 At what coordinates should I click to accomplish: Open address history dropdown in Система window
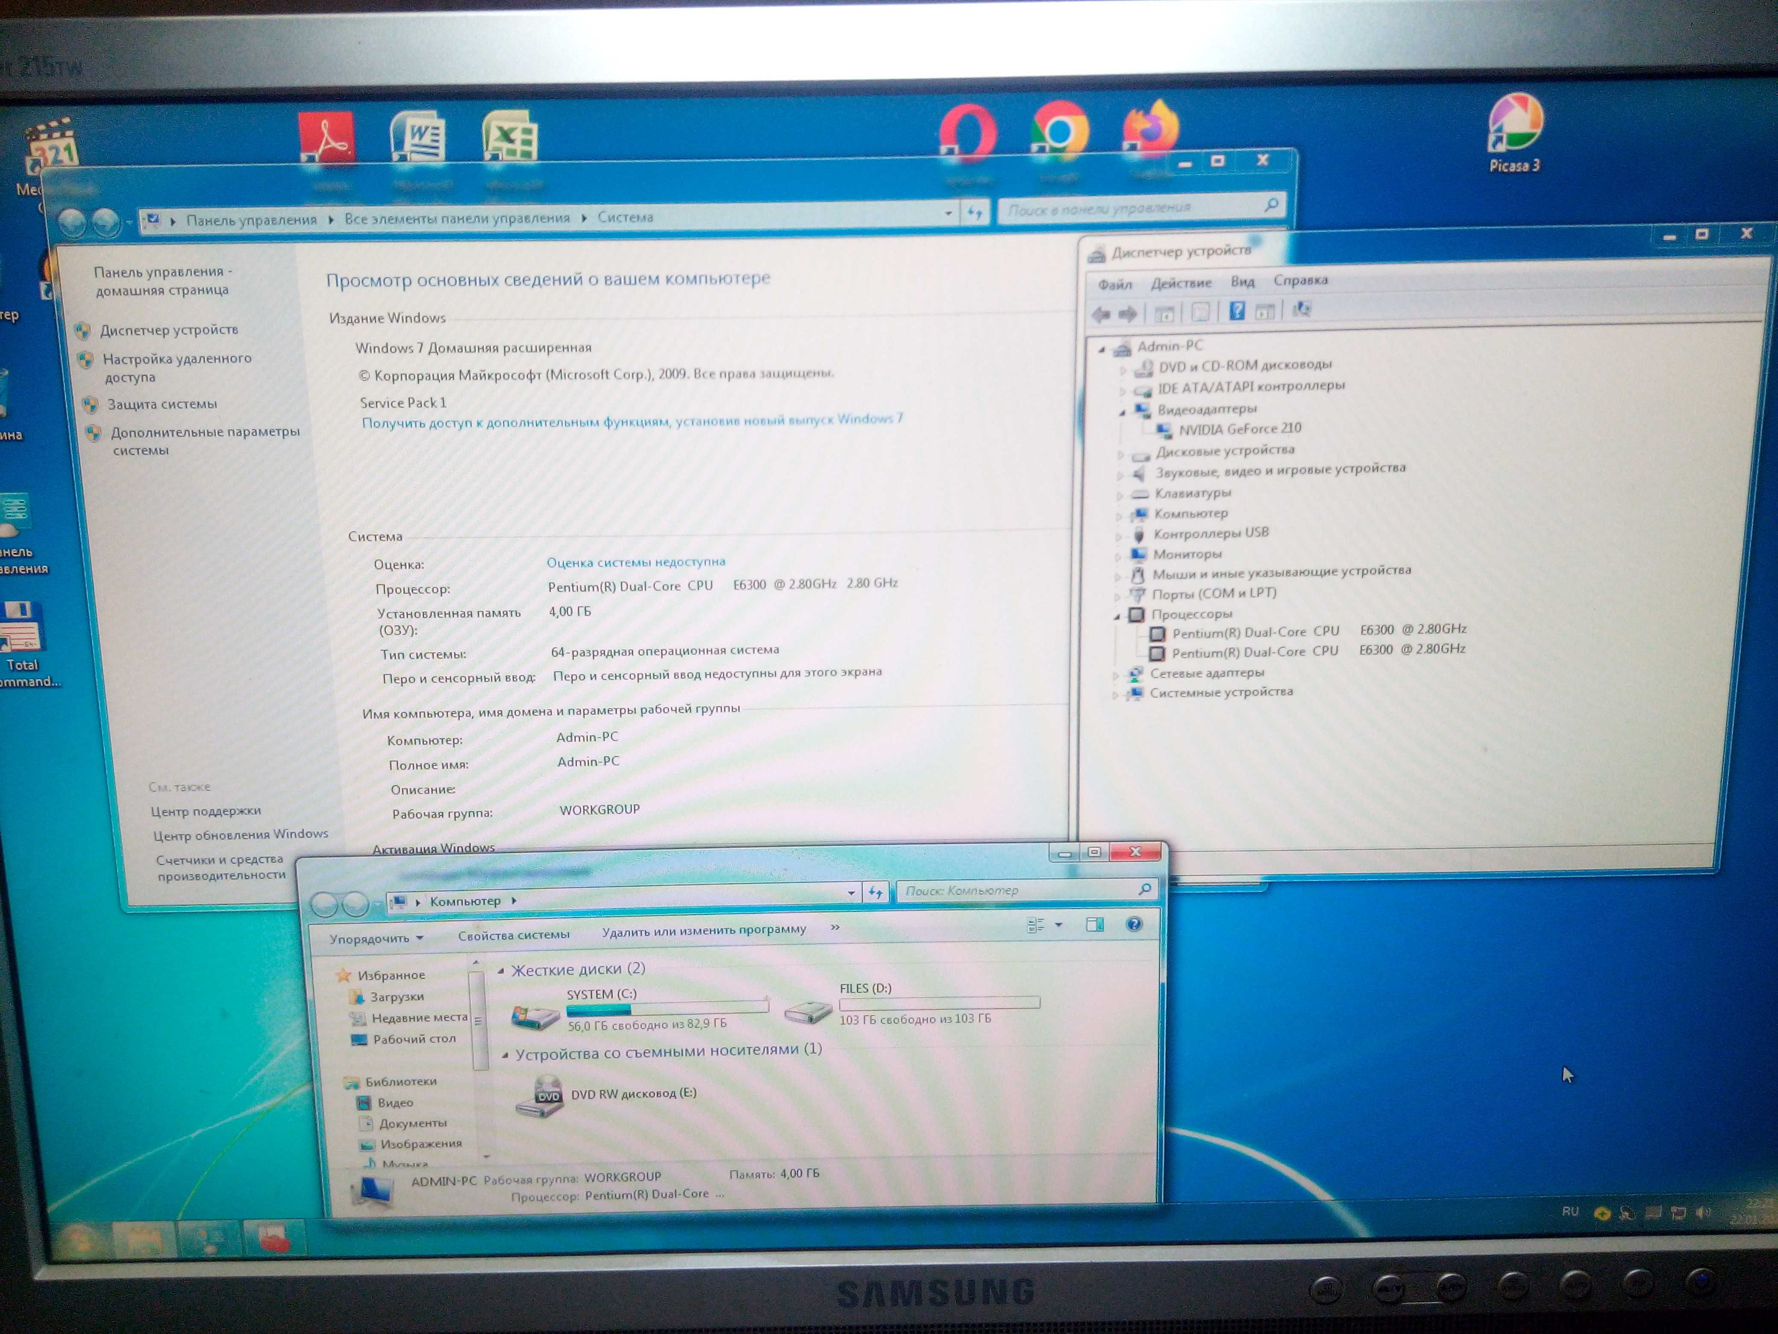948,213
